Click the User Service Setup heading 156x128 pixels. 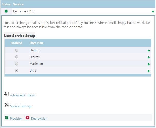pyautogui.click(x=19, y=36)
